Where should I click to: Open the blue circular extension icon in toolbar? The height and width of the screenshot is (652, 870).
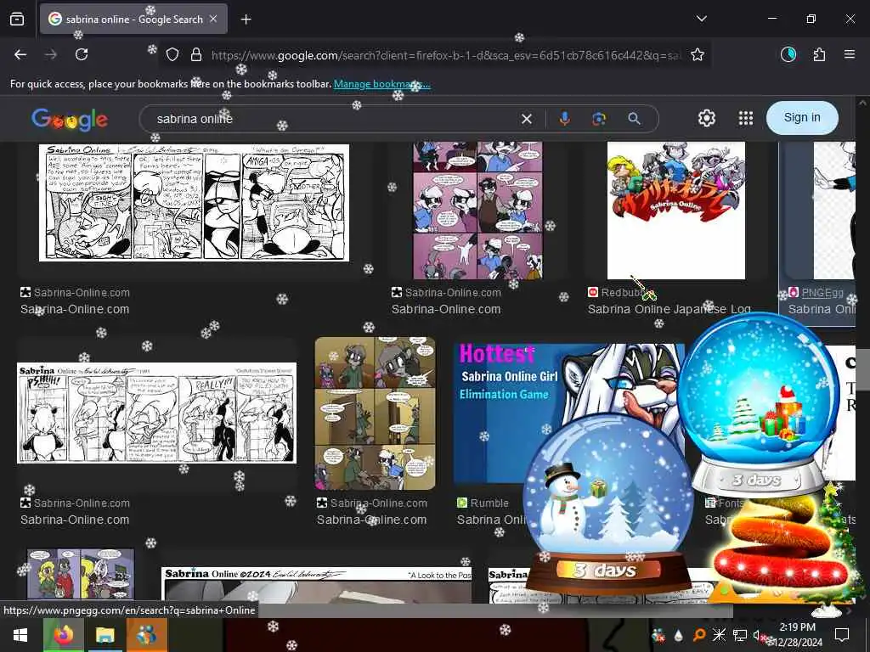pyautogui.click(x=788, y=54)
